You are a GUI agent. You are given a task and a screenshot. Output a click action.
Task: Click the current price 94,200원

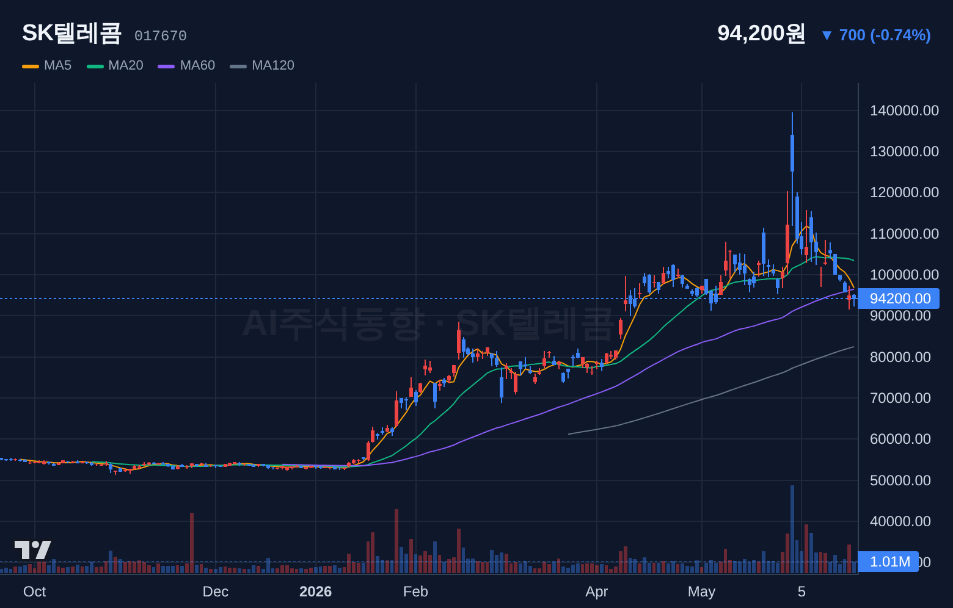(x=761, y=34)
